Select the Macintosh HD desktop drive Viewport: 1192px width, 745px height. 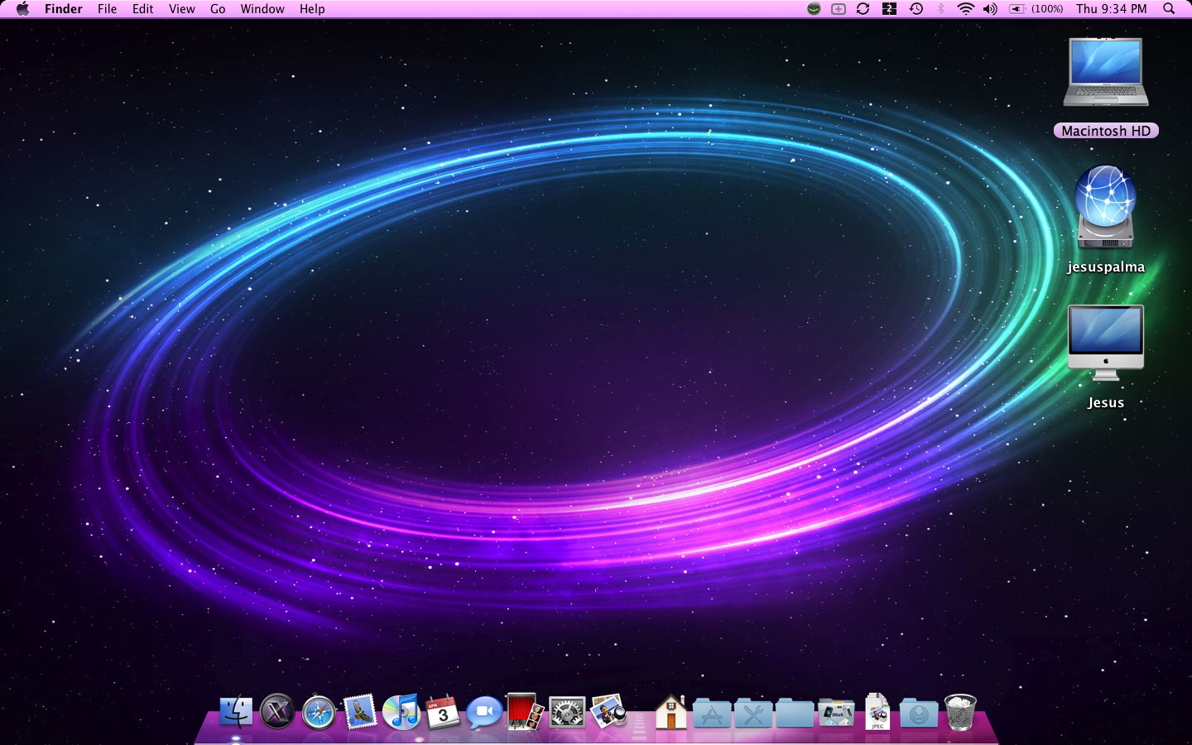1106,74
